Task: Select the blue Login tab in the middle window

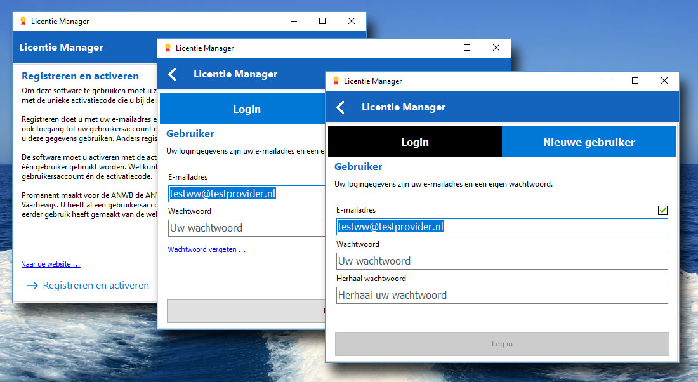Action: pyautogui.click(x=246, y=109)
